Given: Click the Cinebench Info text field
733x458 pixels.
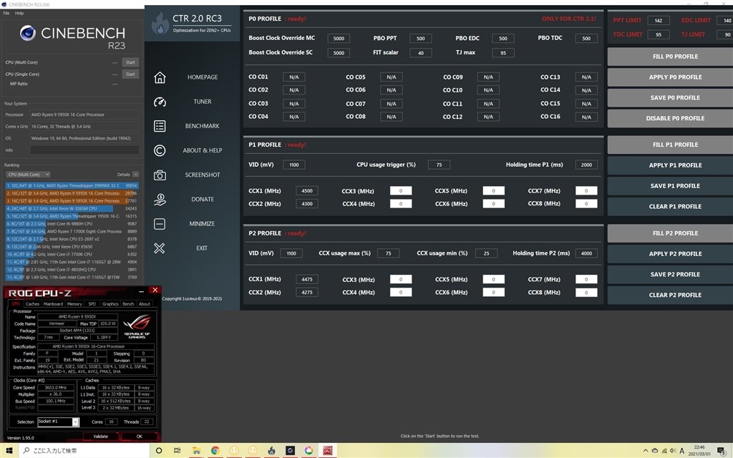Looking at the screenshot, I should pyautogui.click(x=84, y=150).
